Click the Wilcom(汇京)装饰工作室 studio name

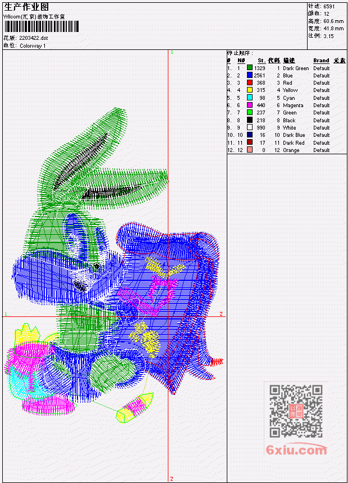coord(34,17)
